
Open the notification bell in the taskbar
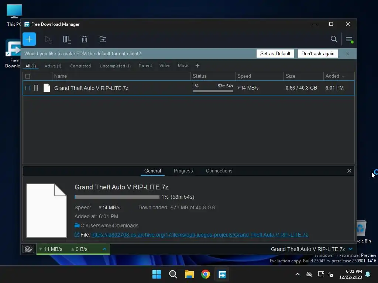(368, 274)
